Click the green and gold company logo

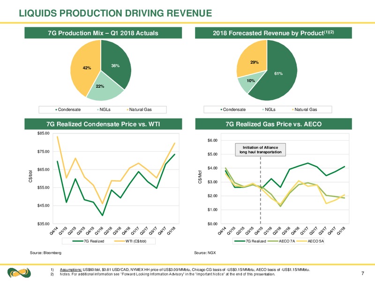click(x=19, y=273)
